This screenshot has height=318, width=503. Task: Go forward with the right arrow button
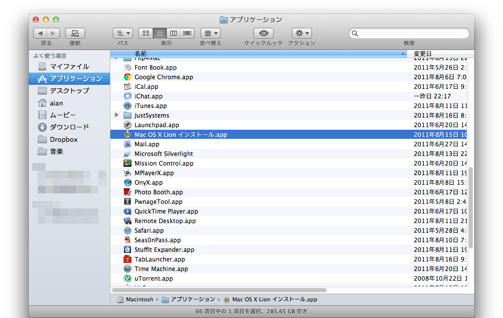point(53,33)
